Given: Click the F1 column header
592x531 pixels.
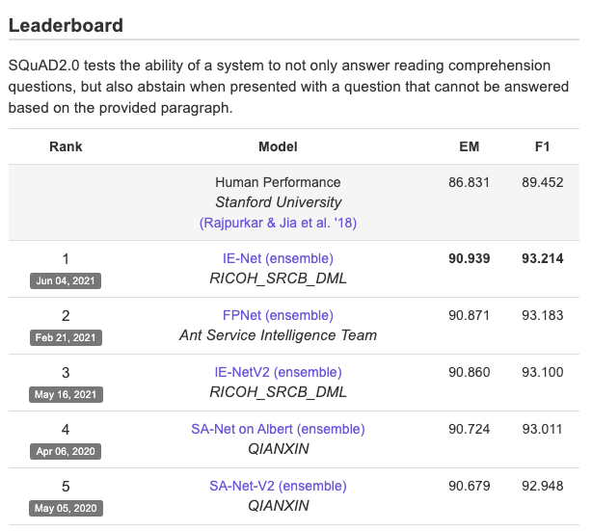Looking at the screenshot, I should (543, 146).
